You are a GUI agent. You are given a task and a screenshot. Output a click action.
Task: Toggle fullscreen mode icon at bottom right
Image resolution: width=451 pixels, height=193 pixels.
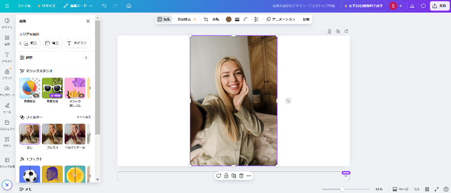tap(437, 189)
